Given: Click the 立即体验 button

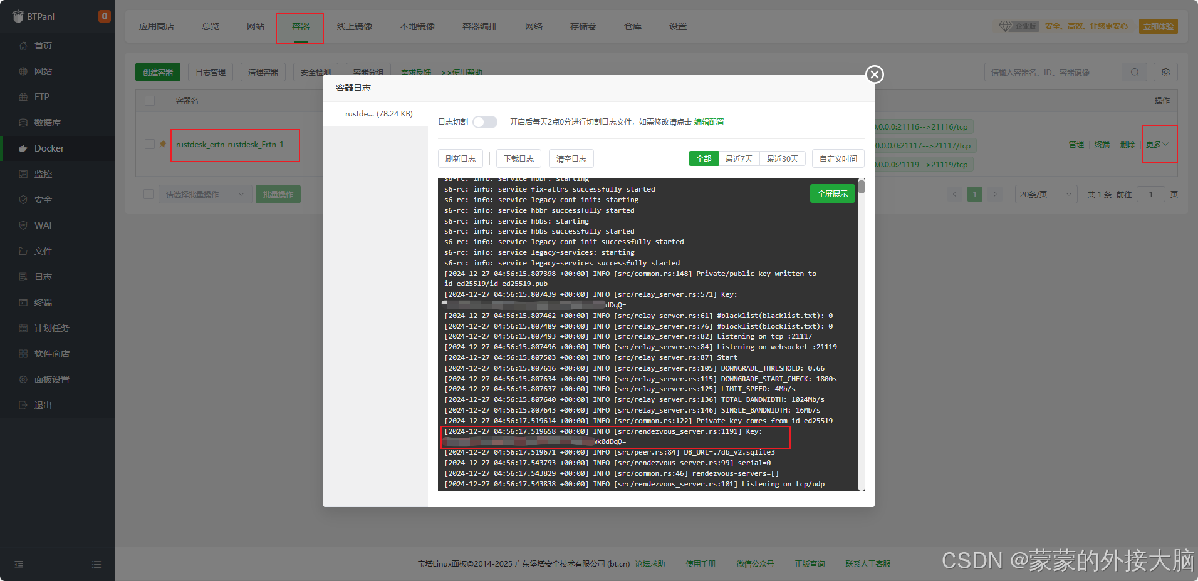Looking at the screenshot, I should (1159, 26).
